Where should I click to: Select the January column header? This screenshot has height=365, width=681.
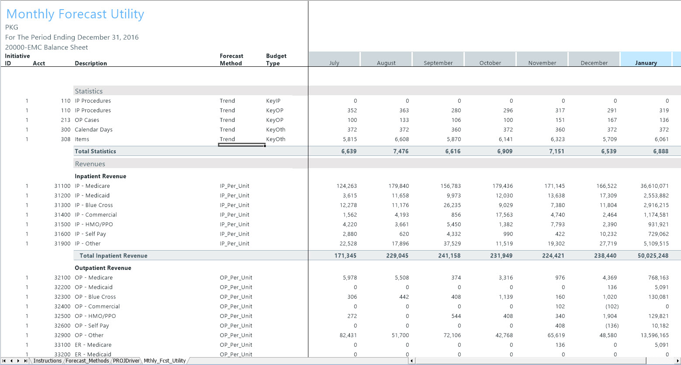(646, 59)
